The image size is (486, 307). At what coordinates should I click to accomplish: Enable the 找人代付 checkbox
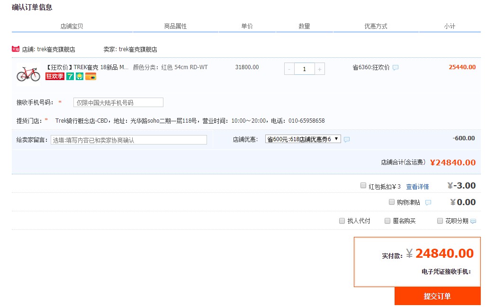pos(342,220)
